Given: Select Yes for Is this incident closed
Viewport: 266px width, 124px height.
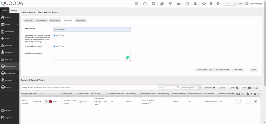Looking at the screenshot, I should [55, 46].
